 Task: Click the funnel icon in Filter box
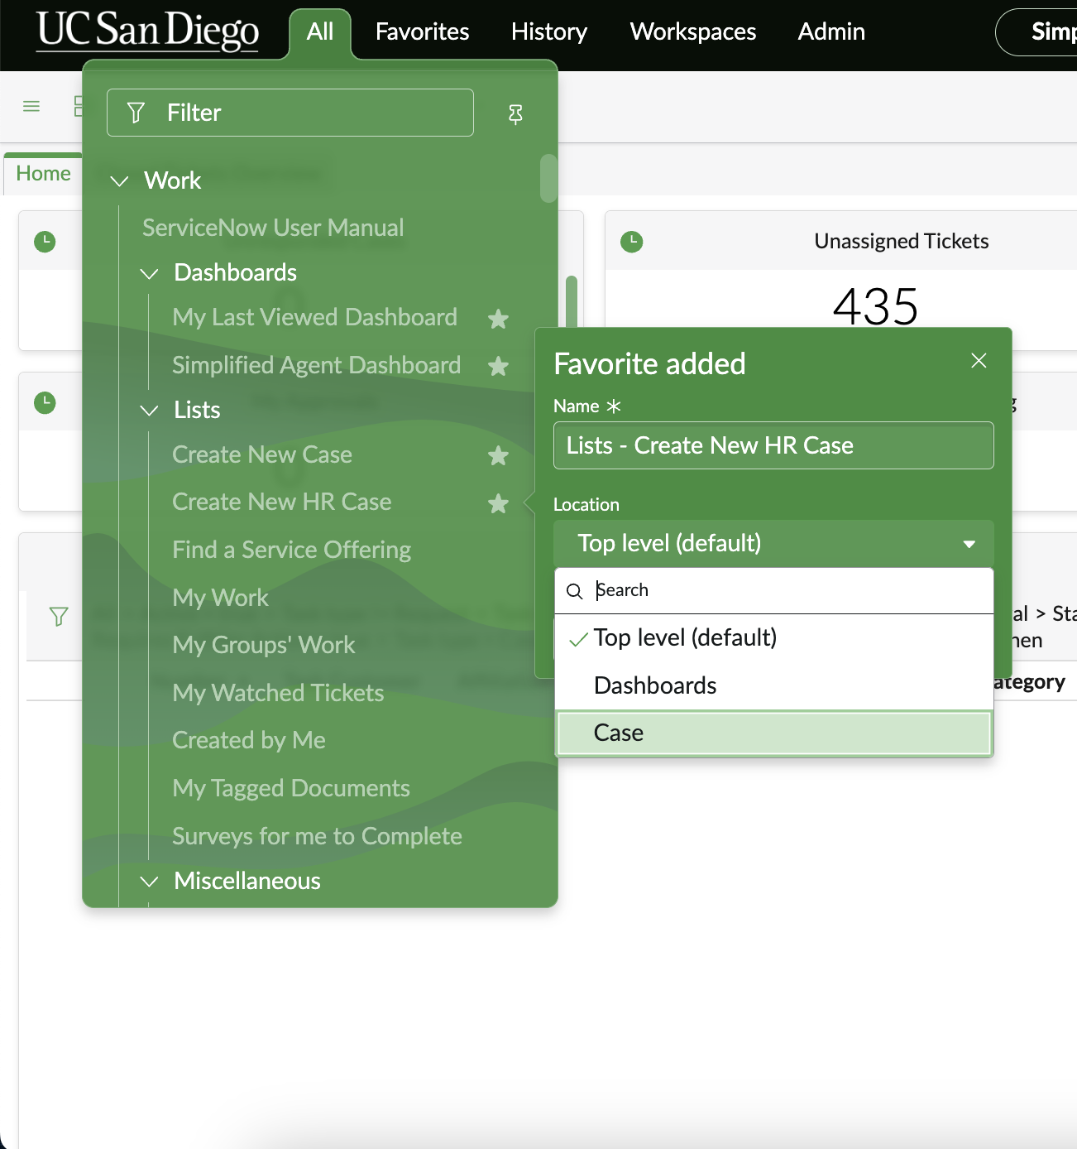pos(136,113)
